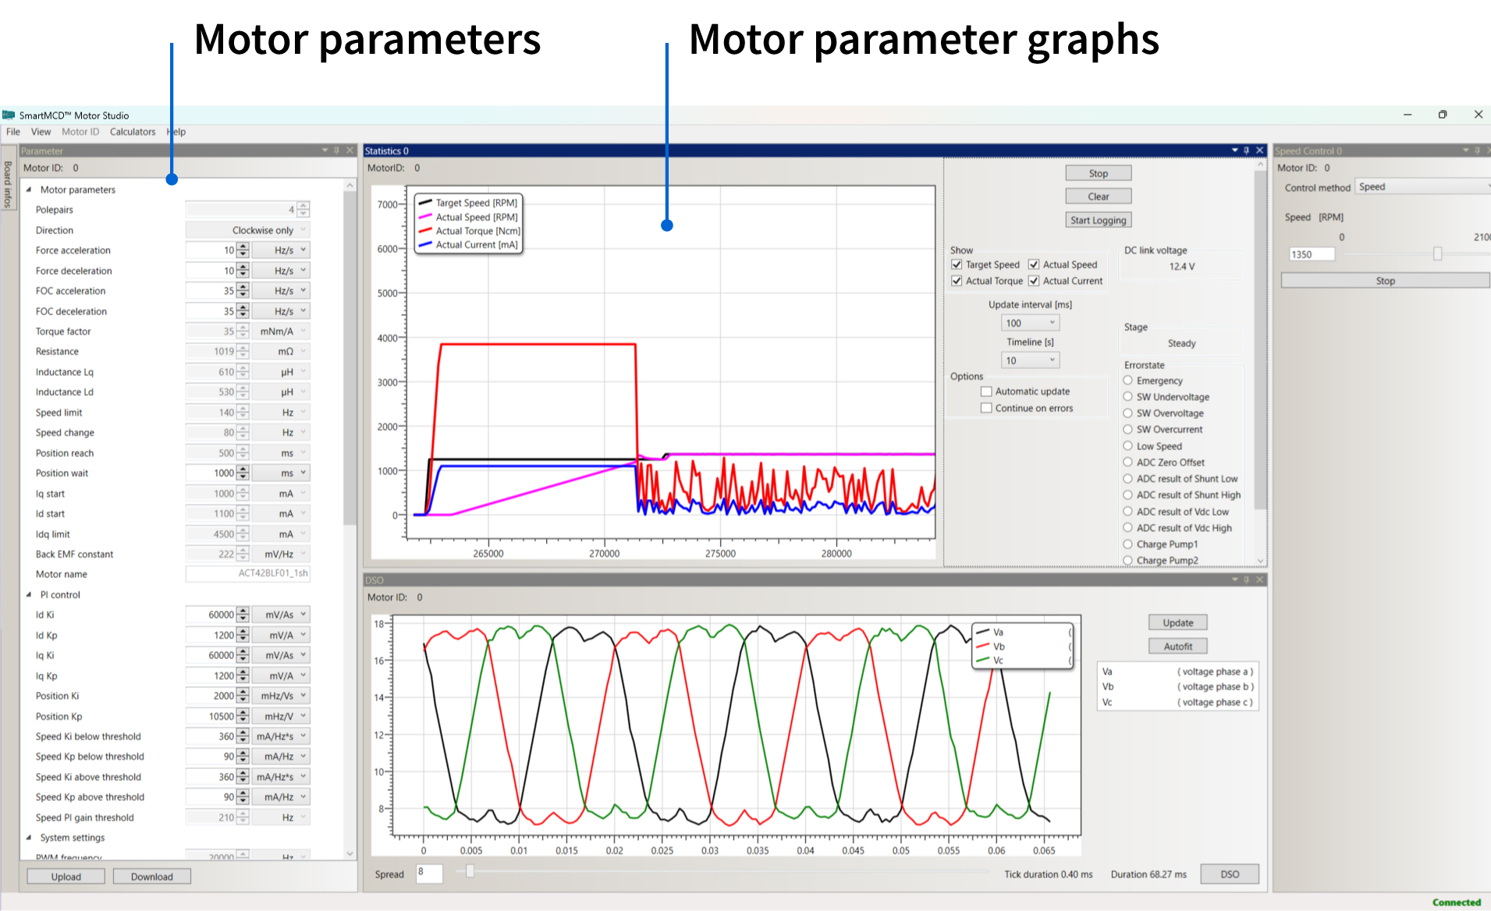This screenshot has height=911, width=1491.
Task: Open the Direction dropdown showing Clockwise only
Action: coord(304,229)
